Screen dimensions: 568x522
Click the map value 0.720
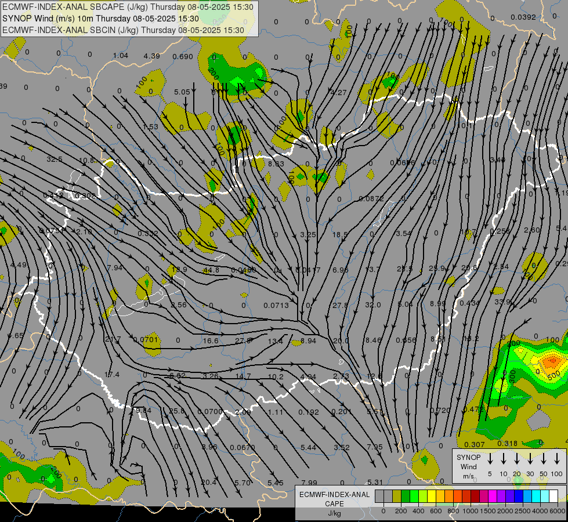pyautogui.click(x=440, y=411)
